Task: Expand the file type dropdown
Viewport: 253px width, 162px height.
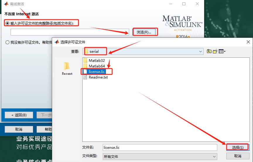Action: pyautogui.click(x=214, y=157)
